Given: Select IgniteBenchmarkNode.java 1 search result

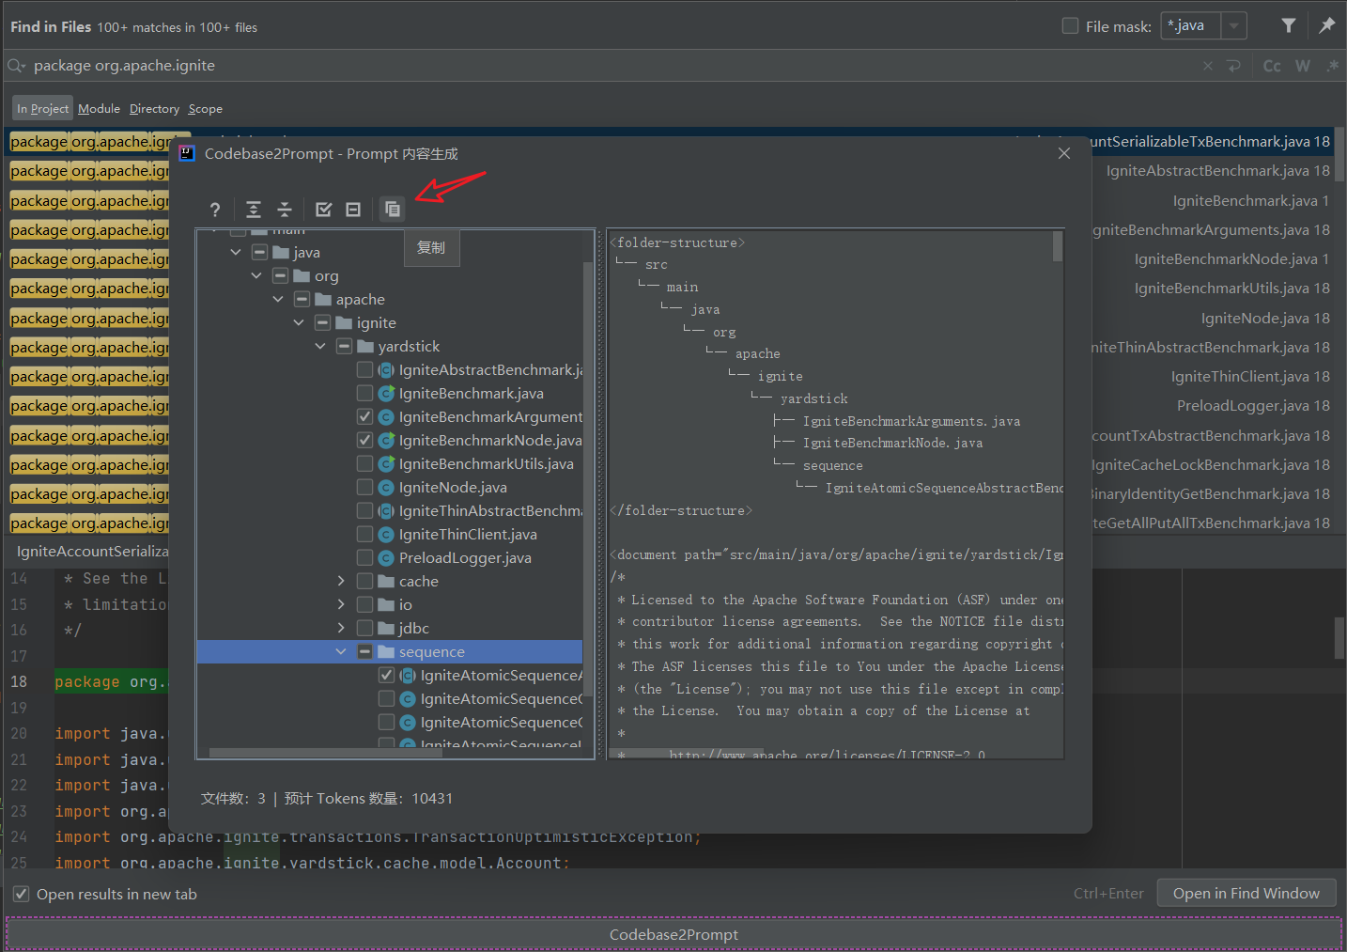Looking at the screenshot, I should point(1231,258).
